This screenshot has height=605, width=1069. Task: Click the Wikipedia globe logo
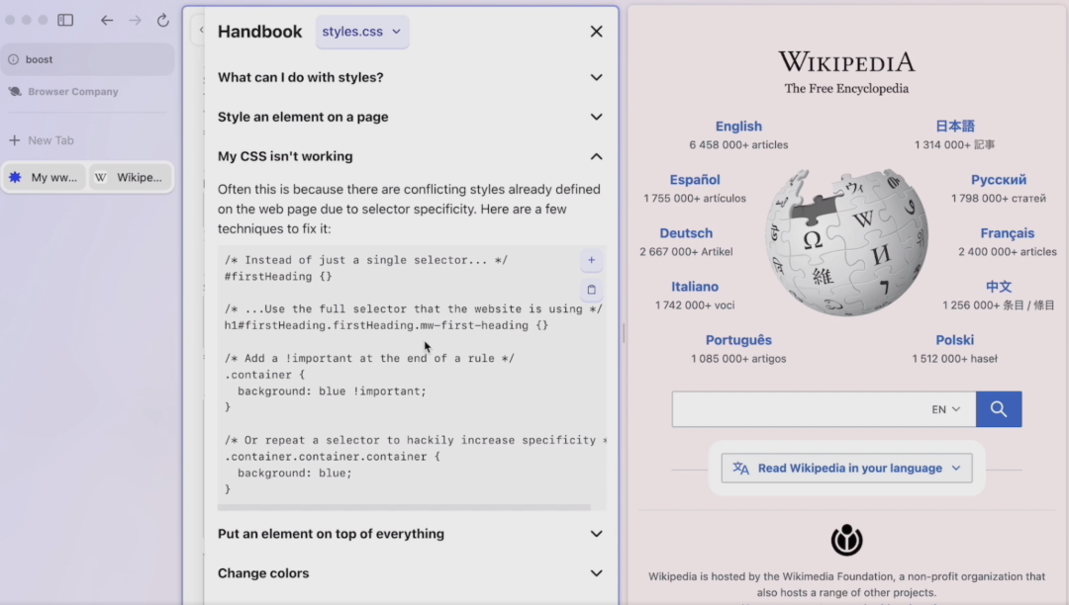tap(846, 242)
